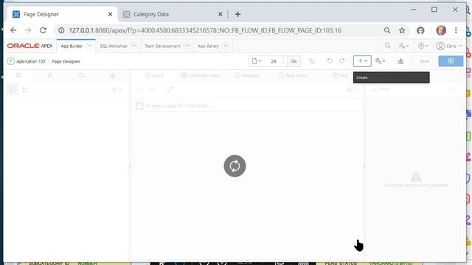Open the browser zoom magnifier icon
The width and height of the screenshot is (472, 265).
387,30
